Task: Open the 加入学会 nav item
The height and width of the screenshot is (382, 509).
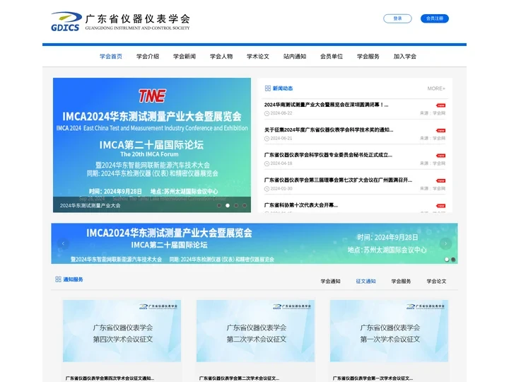Action: tap(405, 56)
